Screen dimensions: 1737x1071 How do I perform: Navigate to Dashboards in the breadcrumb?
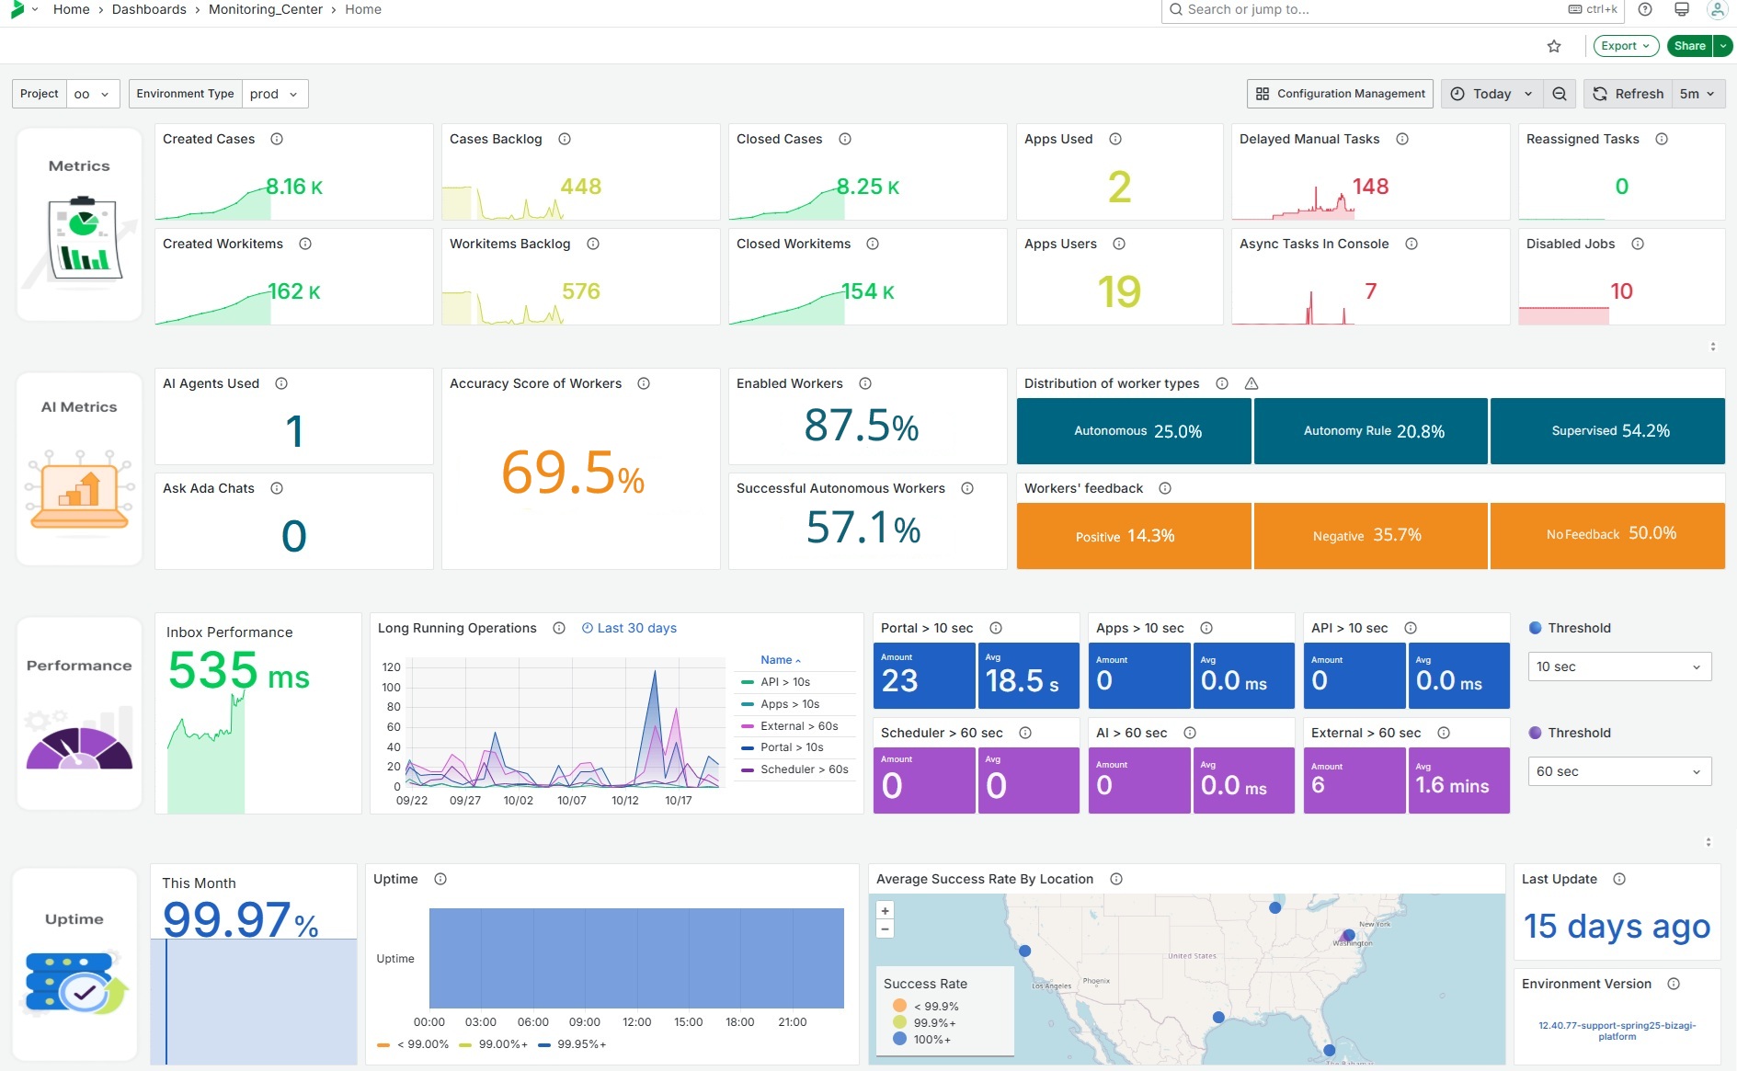point(149,9)
